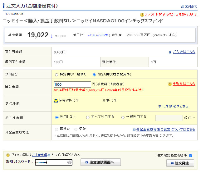
Task: Select 一部利用する for point usage
Action: pos(123,117)
